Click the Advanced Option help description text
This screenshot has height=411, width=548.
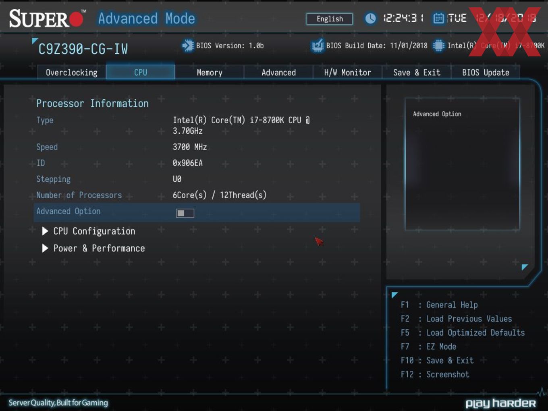437,114
